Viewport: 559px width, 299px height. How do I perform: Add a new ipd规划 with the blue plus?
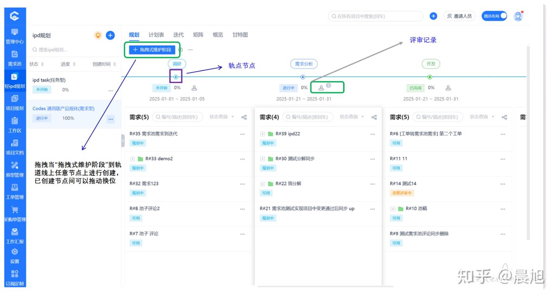coord(110,35)
